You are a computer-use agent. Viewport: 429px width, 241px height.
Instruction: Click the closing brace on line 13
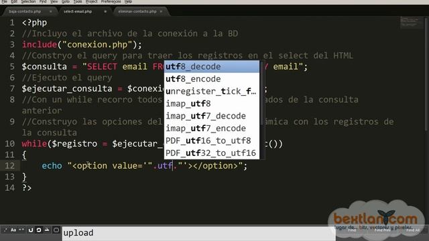click(x=24, y=177)
